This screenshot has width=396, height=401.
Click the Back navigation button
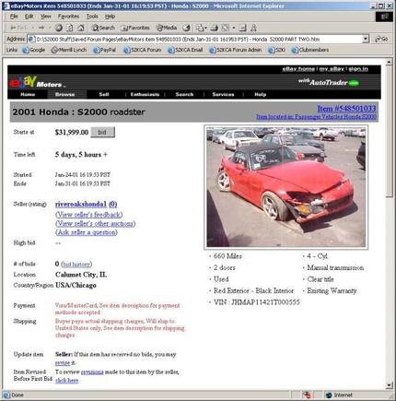(x=19, y=28)
